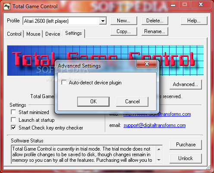Open the Profile dropdown arrow
This screenshot has height=173, width=214.
tap(103, 21)
